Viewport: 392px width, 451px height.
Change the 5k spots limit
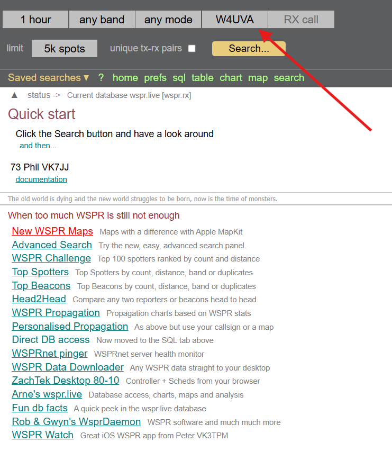[65, 49]
